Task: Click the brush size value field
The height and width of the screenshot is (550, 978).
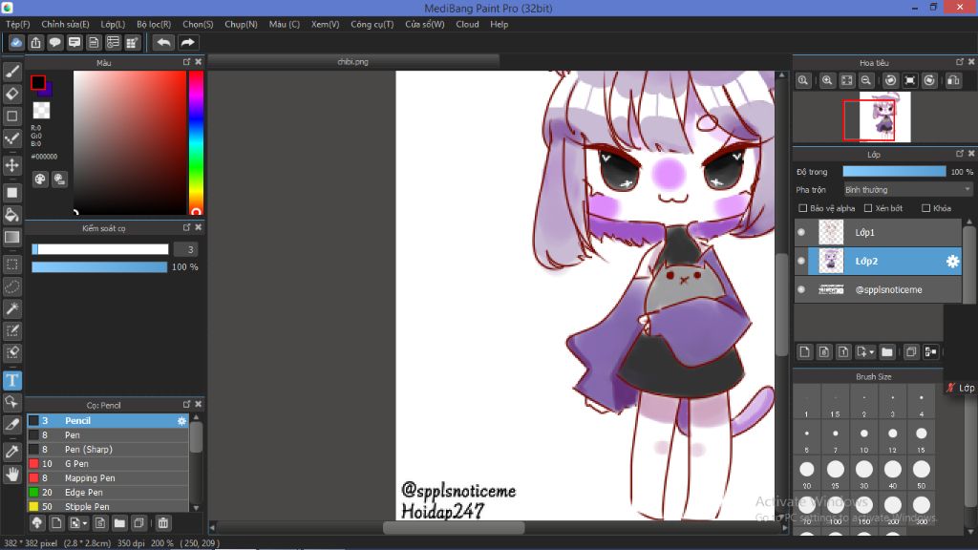Action: click(x=186, y=249)
